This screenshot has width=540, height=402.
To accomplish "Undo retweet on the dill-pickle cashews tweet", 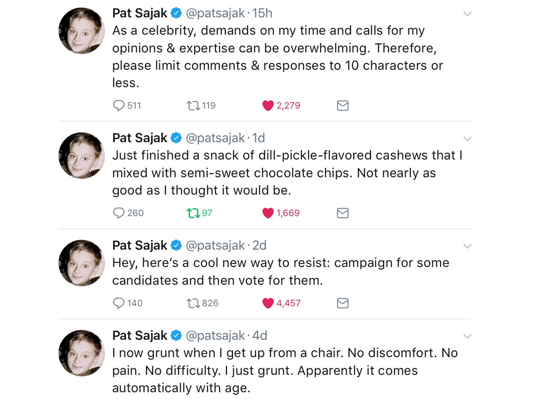I will (193, 213).
